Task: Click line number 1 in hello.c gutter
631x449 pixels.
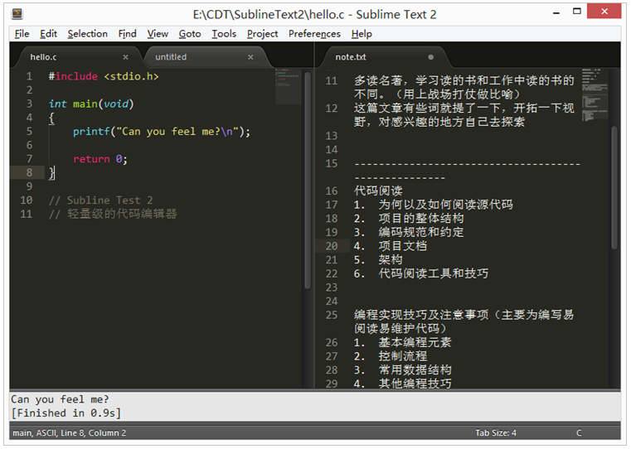Action: (29, 76)
